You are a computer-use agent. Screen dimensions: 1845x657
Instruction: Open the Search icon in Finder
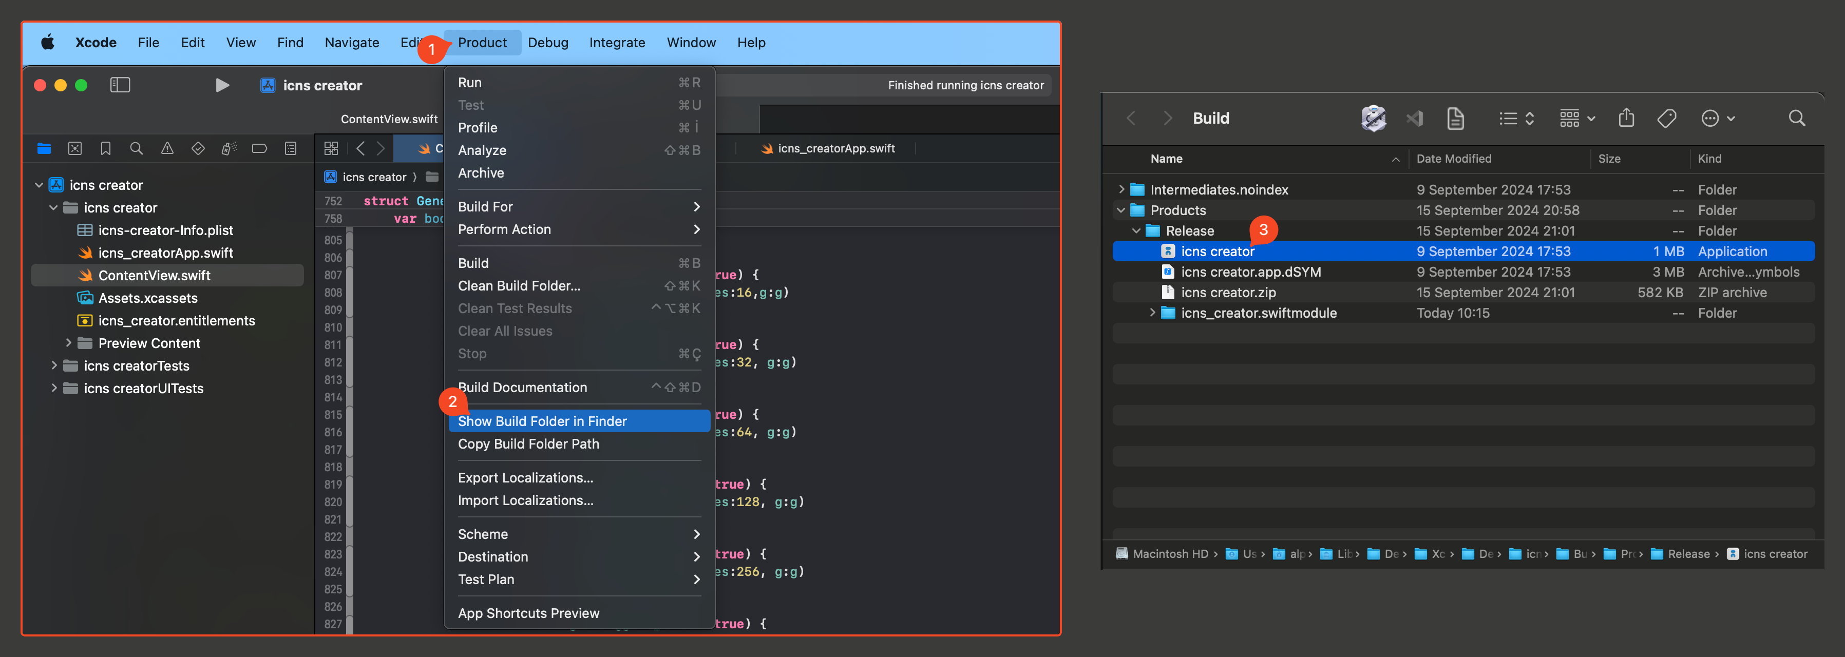(1797, 118)
